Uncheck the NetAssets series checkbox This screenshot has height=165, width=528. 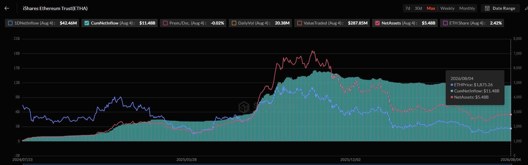[377, 23]
